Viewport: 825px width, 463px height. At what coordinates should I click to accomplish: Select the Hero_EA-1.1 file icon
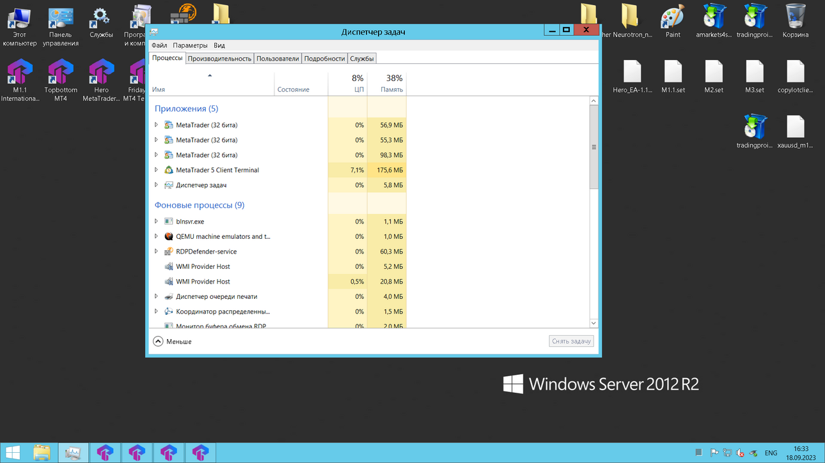[x=632, y=77]
